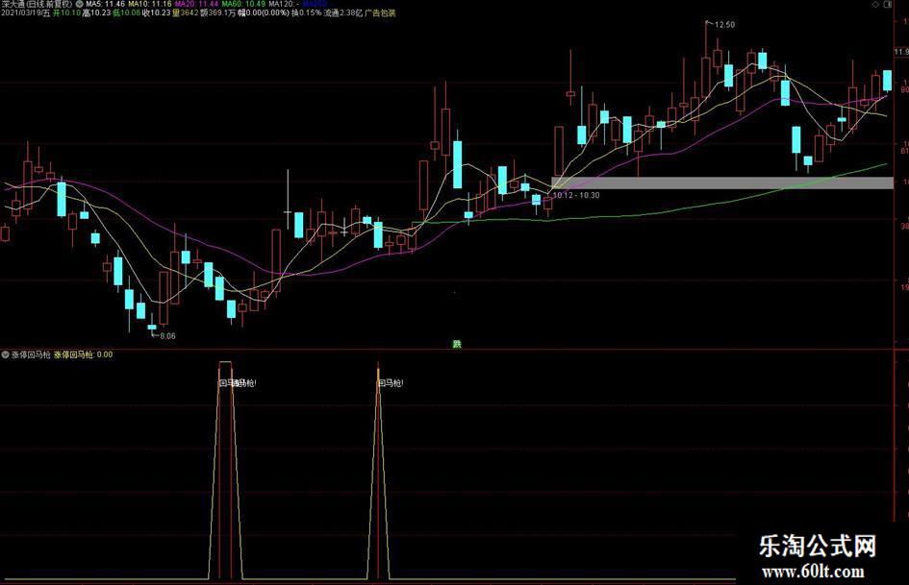
Task: Click the sector label 广告包装
Action: pos(380,12)
